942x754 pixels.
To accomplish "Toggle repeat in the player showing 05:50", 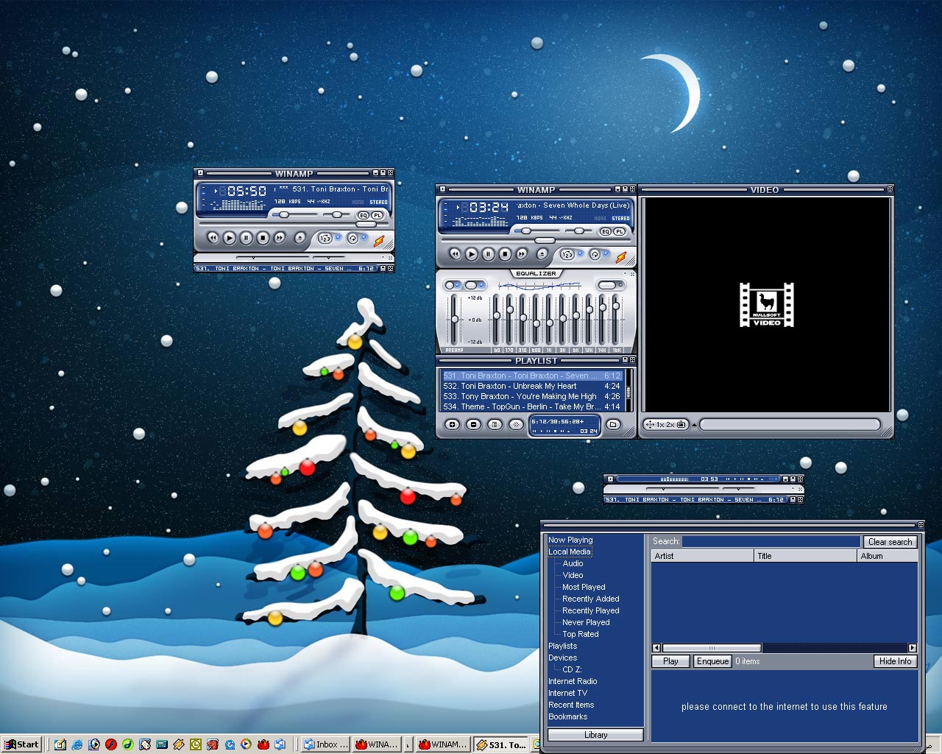I will [353, 238].
